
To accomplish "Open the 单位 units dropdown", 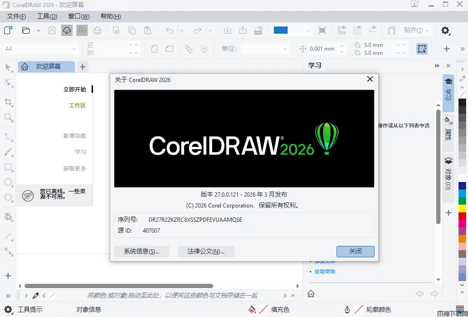I will (x=265, y=49).
